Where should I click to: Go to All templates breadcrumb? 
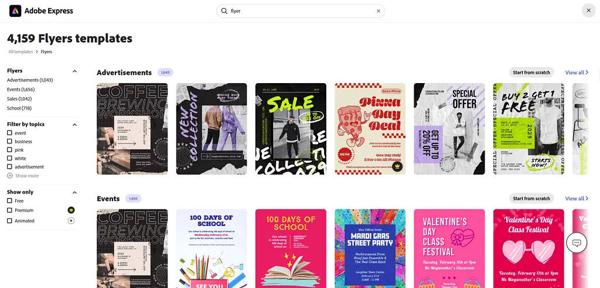point(21,52)
